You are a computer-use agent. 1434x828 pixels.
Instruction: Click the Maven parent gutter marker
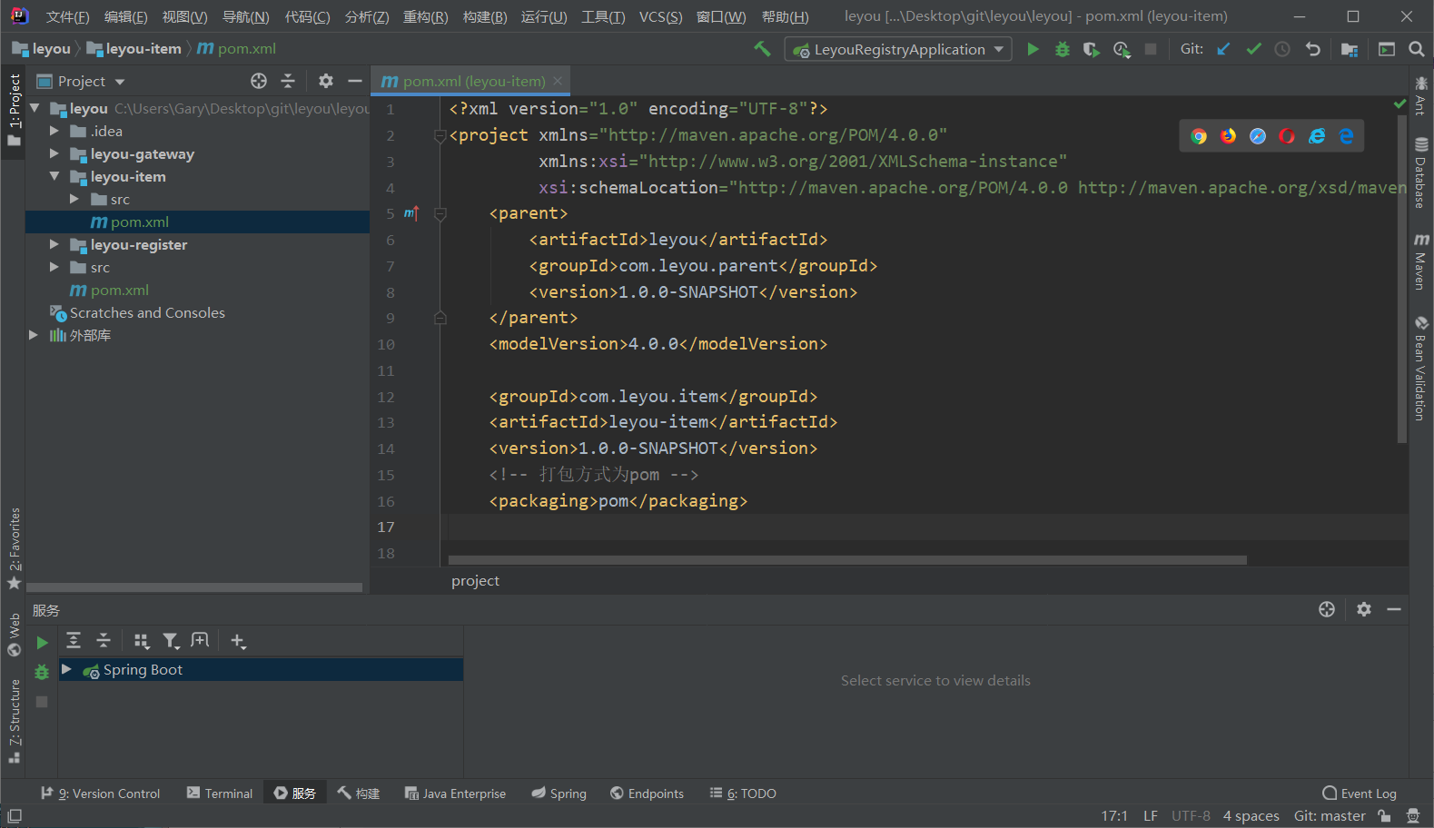point(410,213)
